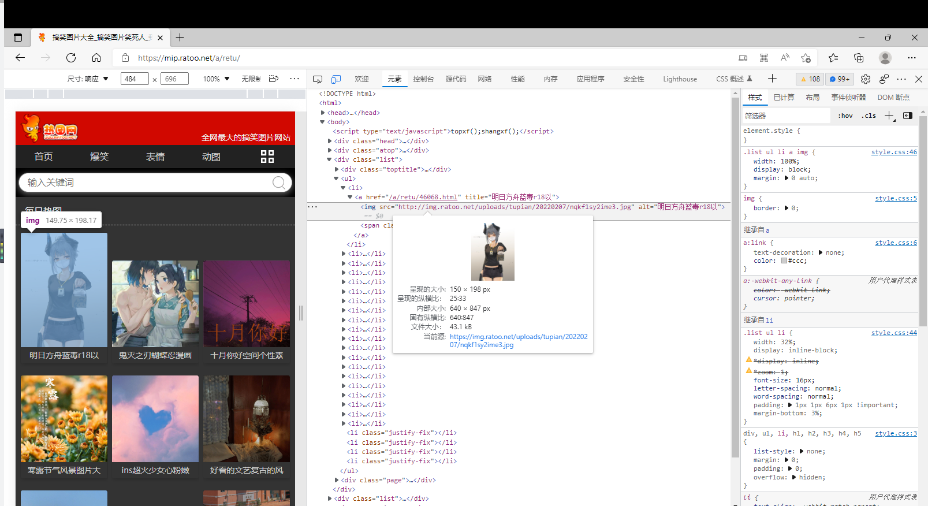Switch to the 网络 network tab
This screenshot has width=928, height=506.
(x=485, y=79)
